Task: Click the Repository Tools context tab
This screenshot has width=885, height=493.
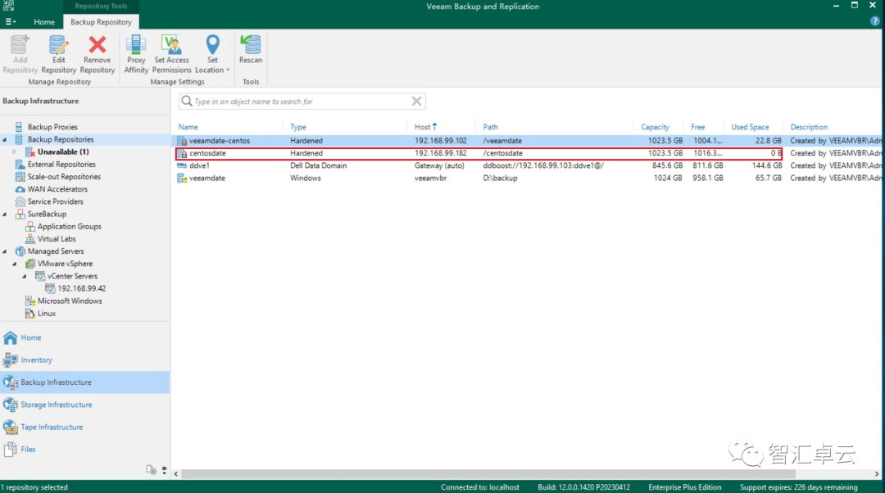Action: 101,7
